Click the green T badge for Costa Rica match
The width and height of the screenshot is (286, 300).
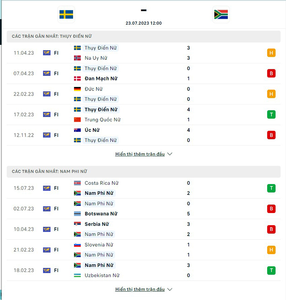271,188
